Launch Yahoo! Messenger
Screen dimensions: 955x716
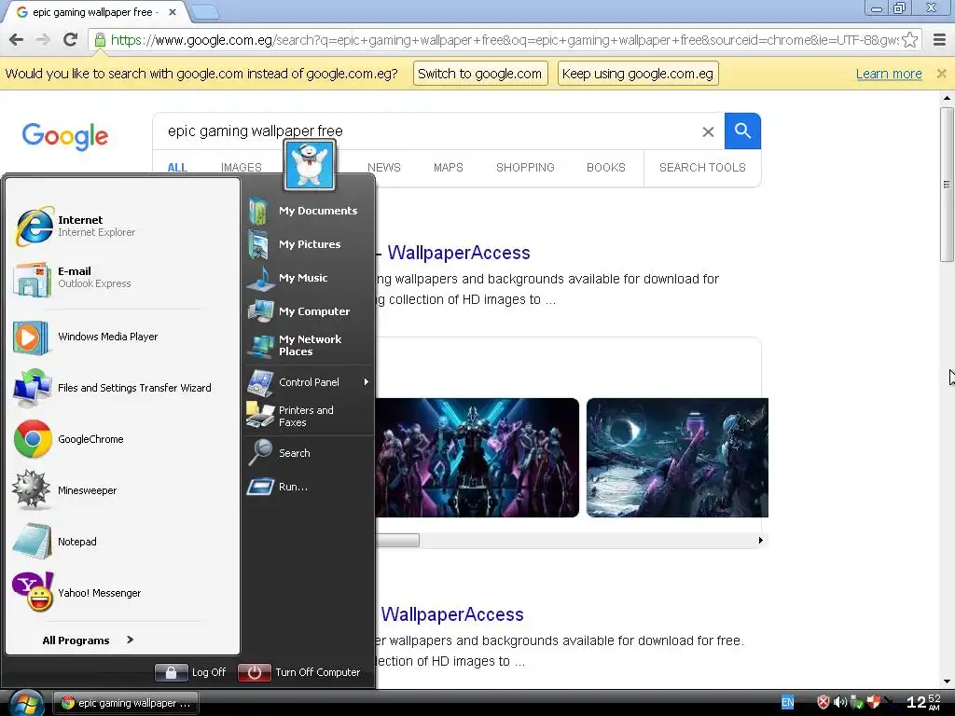pos(122,592)
